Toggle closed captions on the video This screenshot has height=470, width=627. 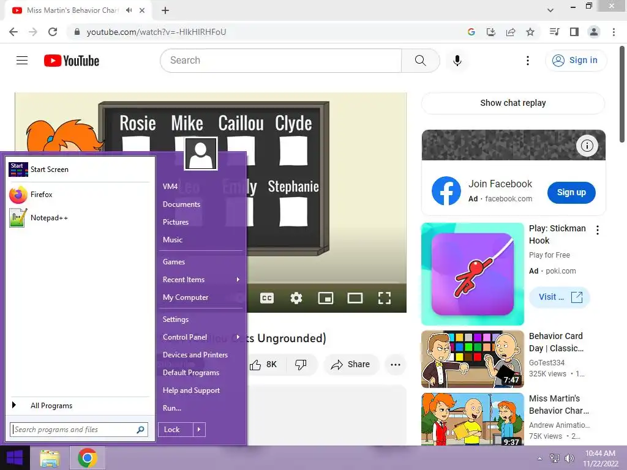pos(267,298)
